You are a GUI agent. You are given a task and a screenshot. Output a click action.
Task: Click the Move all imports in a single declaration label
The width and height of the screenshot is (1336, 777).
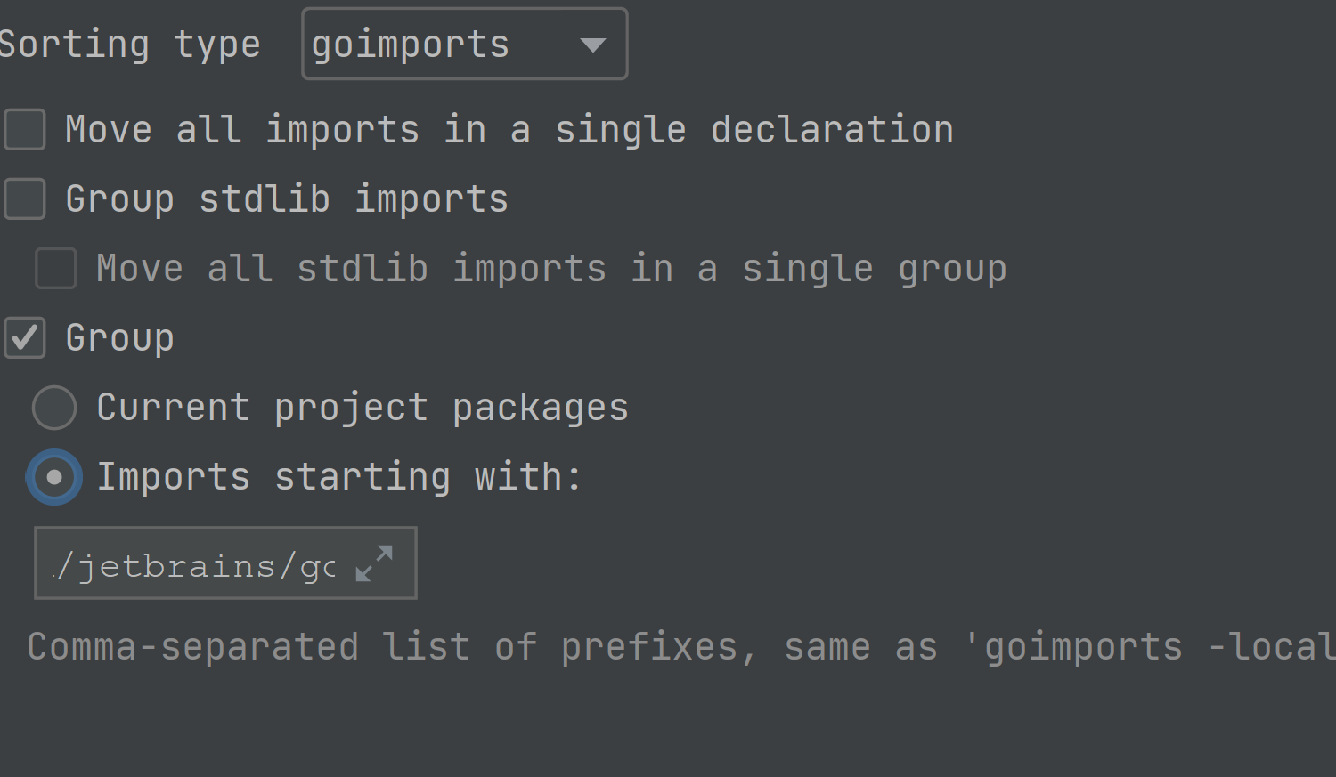[x=509, y=130]
